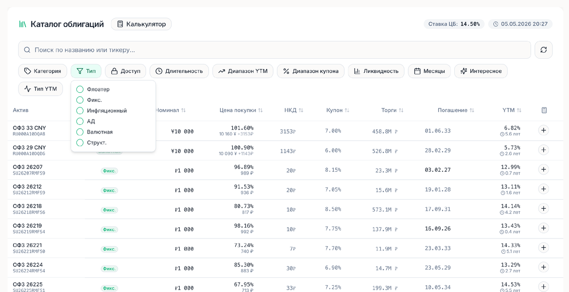Open the Доступ filter
569x292 pixels.
point(126,71)
